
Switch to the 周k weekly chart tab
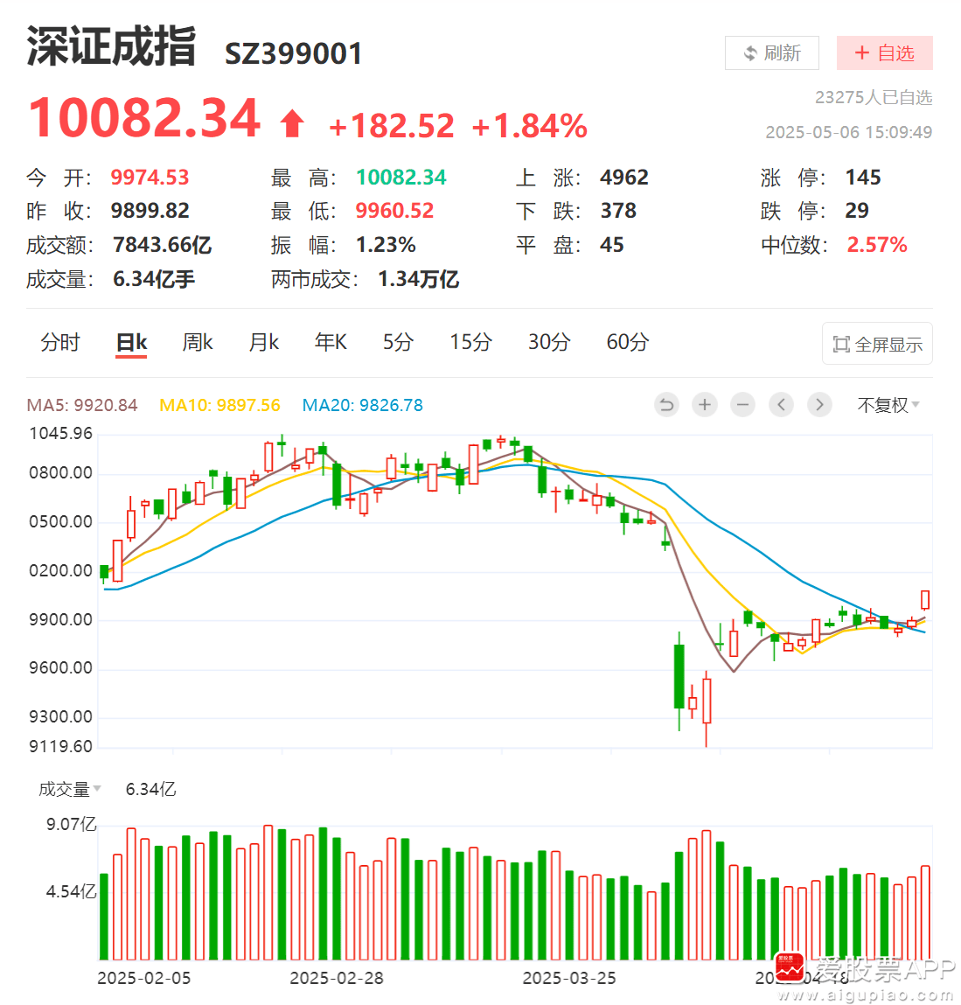[x=197, y=343]
